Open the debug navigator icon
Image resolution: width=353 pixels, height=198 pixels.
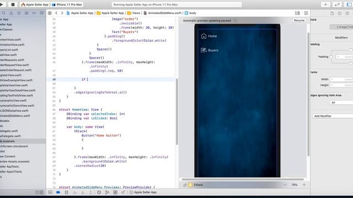(26, 13)
